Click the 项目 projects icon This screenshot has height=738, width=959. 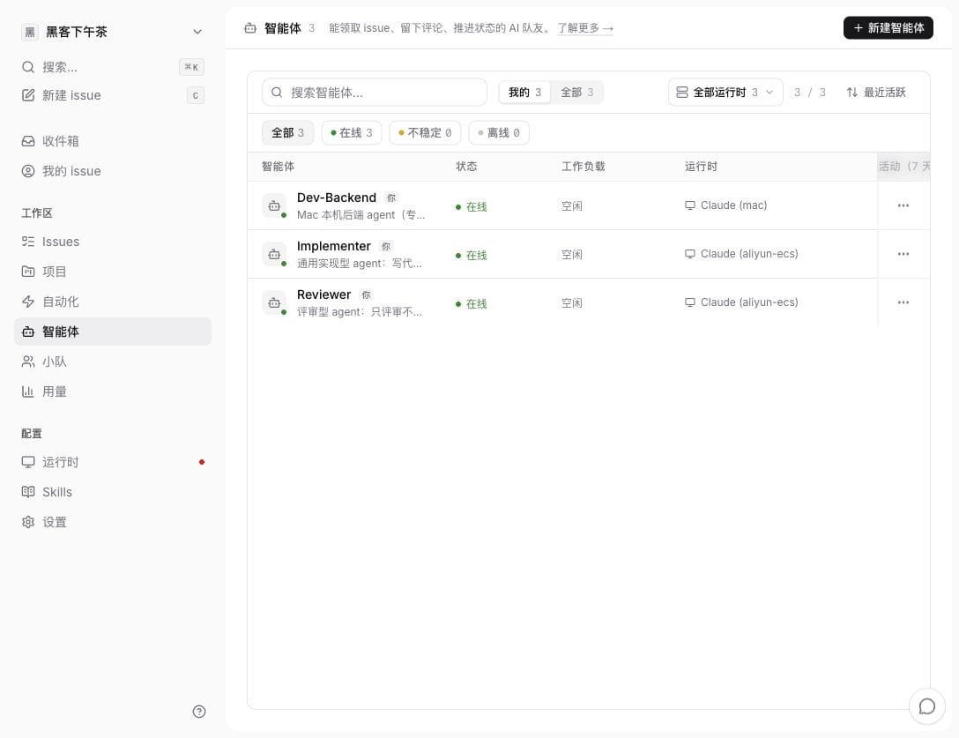[x=28, y=271]
